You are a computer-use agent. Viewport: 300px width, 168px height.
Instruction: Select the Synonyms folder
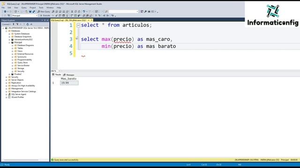point(22,57)
